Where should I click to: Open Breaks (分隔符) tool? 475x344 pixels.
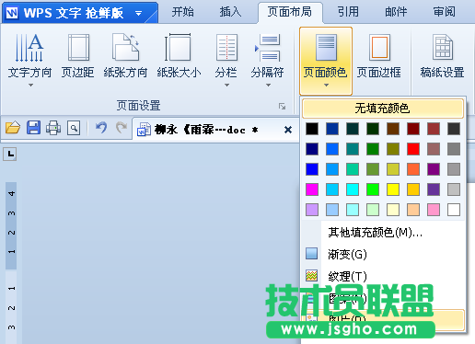tap(267, 60)
